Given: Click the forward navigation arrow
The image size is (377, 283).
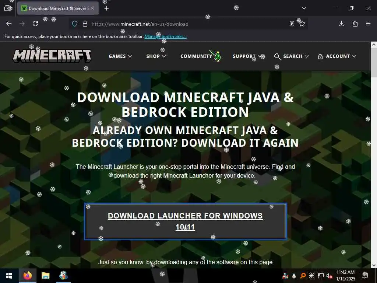Looking at the screenshot, I should click(x=22, y=24).
